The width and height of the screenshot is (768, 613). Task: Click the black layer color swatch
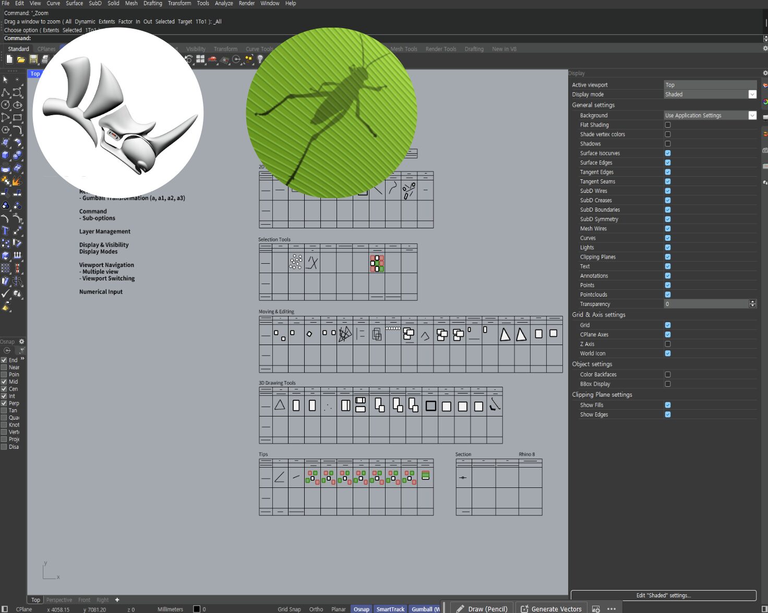pos(197,609)
